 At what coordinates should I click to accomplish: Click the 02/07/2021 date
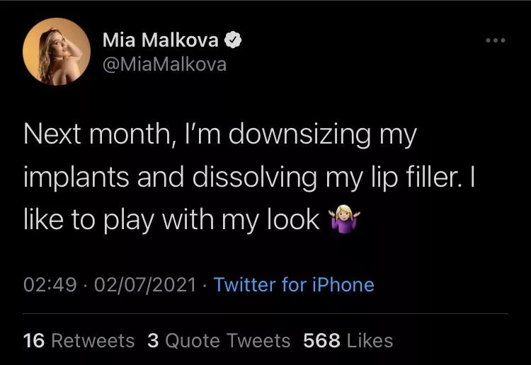[x=144, y=284]
